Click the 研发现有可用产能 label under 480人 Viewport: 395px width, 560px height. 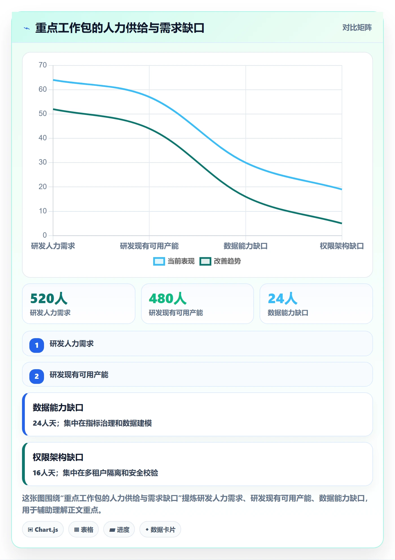pyautogui.click(x=176, y=313)
